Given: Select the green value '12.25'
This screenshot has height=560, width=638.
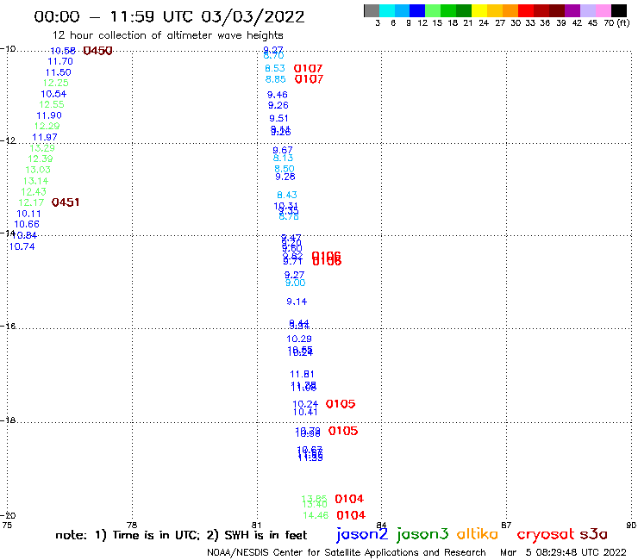Looking at the screenshot, I should click(x=56, y=83).
